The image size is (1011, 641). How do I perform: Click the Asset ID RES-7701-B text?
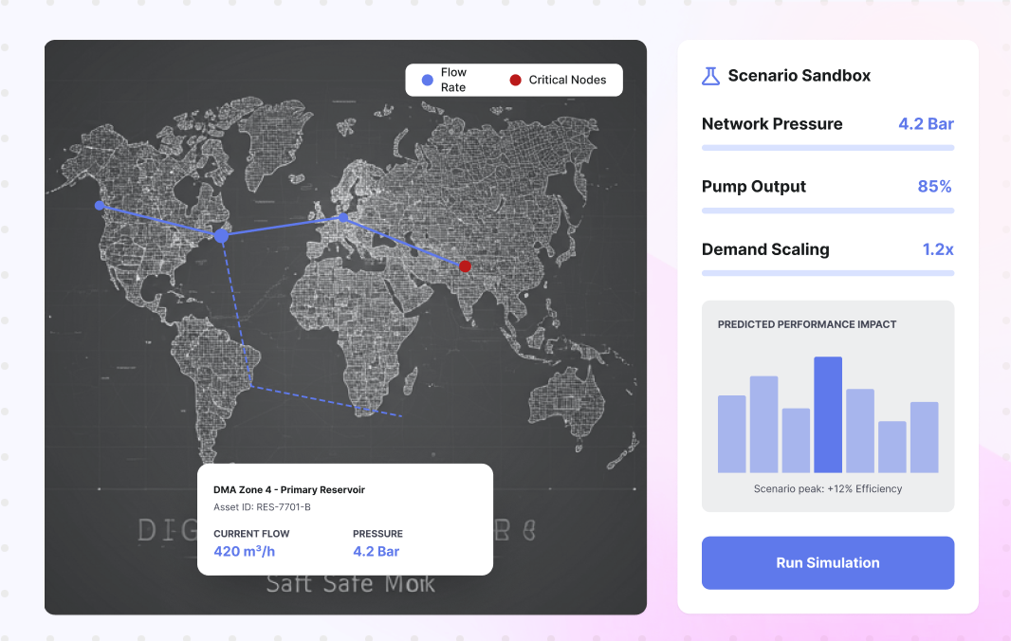pos(262,507)
